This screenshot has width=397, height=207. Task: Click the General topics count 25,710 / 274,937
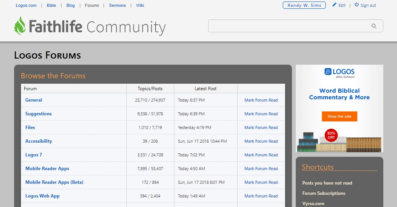[150, 100]
